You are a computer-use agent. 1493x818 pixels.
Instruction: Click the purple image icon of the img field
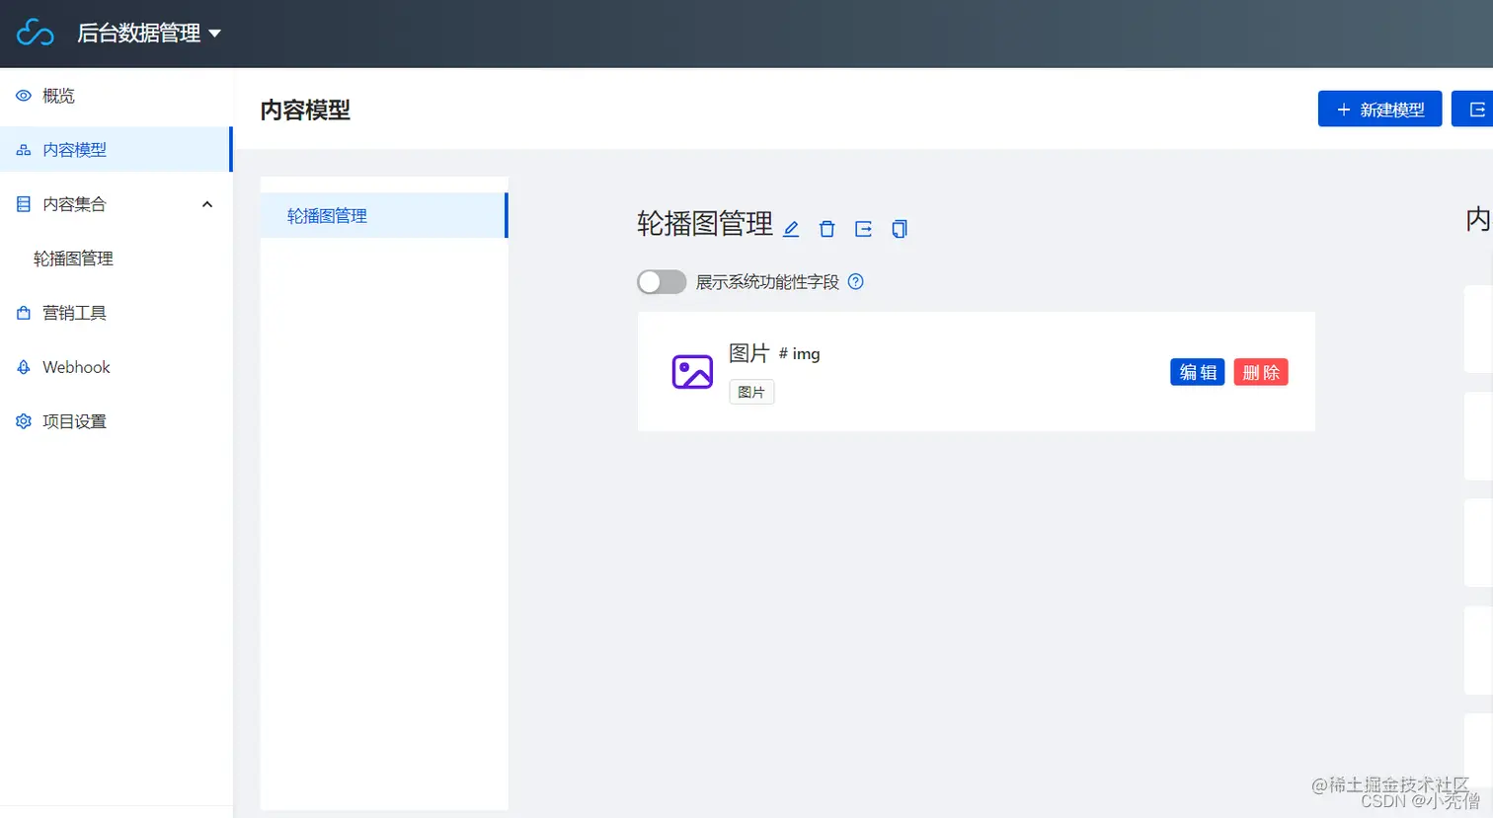tap(691, 371)
